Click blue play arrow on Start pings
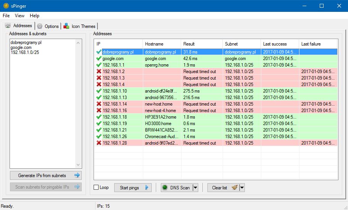The width and height of the screenshot is (348, 210). (x=147, y=187)
